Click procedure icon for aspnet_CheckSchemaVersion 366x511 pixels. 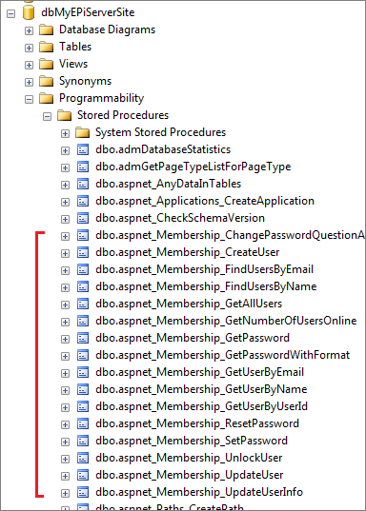83,218
